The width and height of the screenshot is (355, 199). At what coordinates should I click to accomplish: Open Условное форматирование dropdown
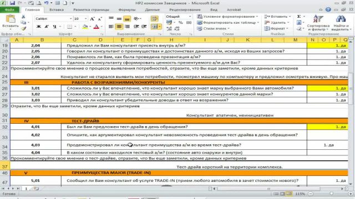pos(227,17)
